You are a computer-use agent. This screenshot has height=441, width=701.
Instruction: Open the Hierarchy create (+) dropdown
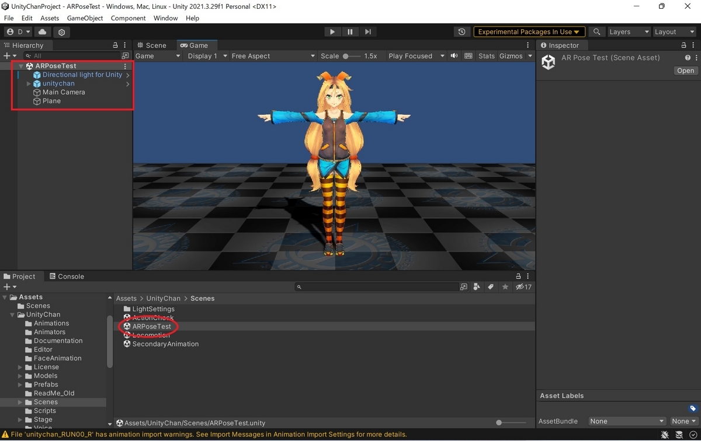coord(9,56)
